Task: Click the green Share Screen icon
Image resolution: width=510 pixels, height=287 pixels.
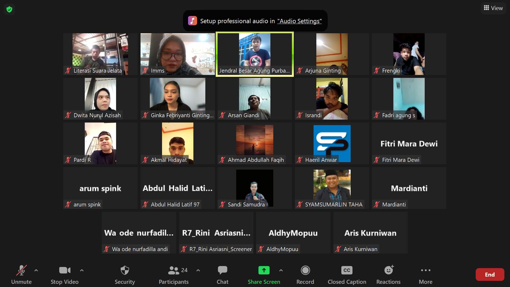Action: coord(264,270)
